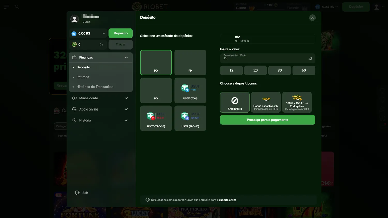The height and width of the screenshot is (218, 388).
Task: Click the headset icon beside Apoio online
Action: coord(74,109)
